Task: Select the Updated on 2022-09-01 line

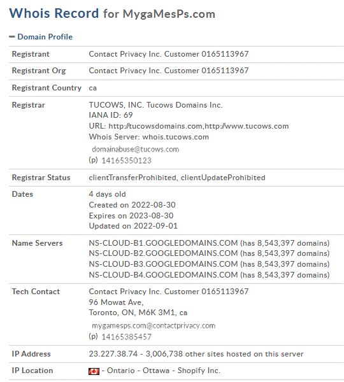Action: coord(133,226)
